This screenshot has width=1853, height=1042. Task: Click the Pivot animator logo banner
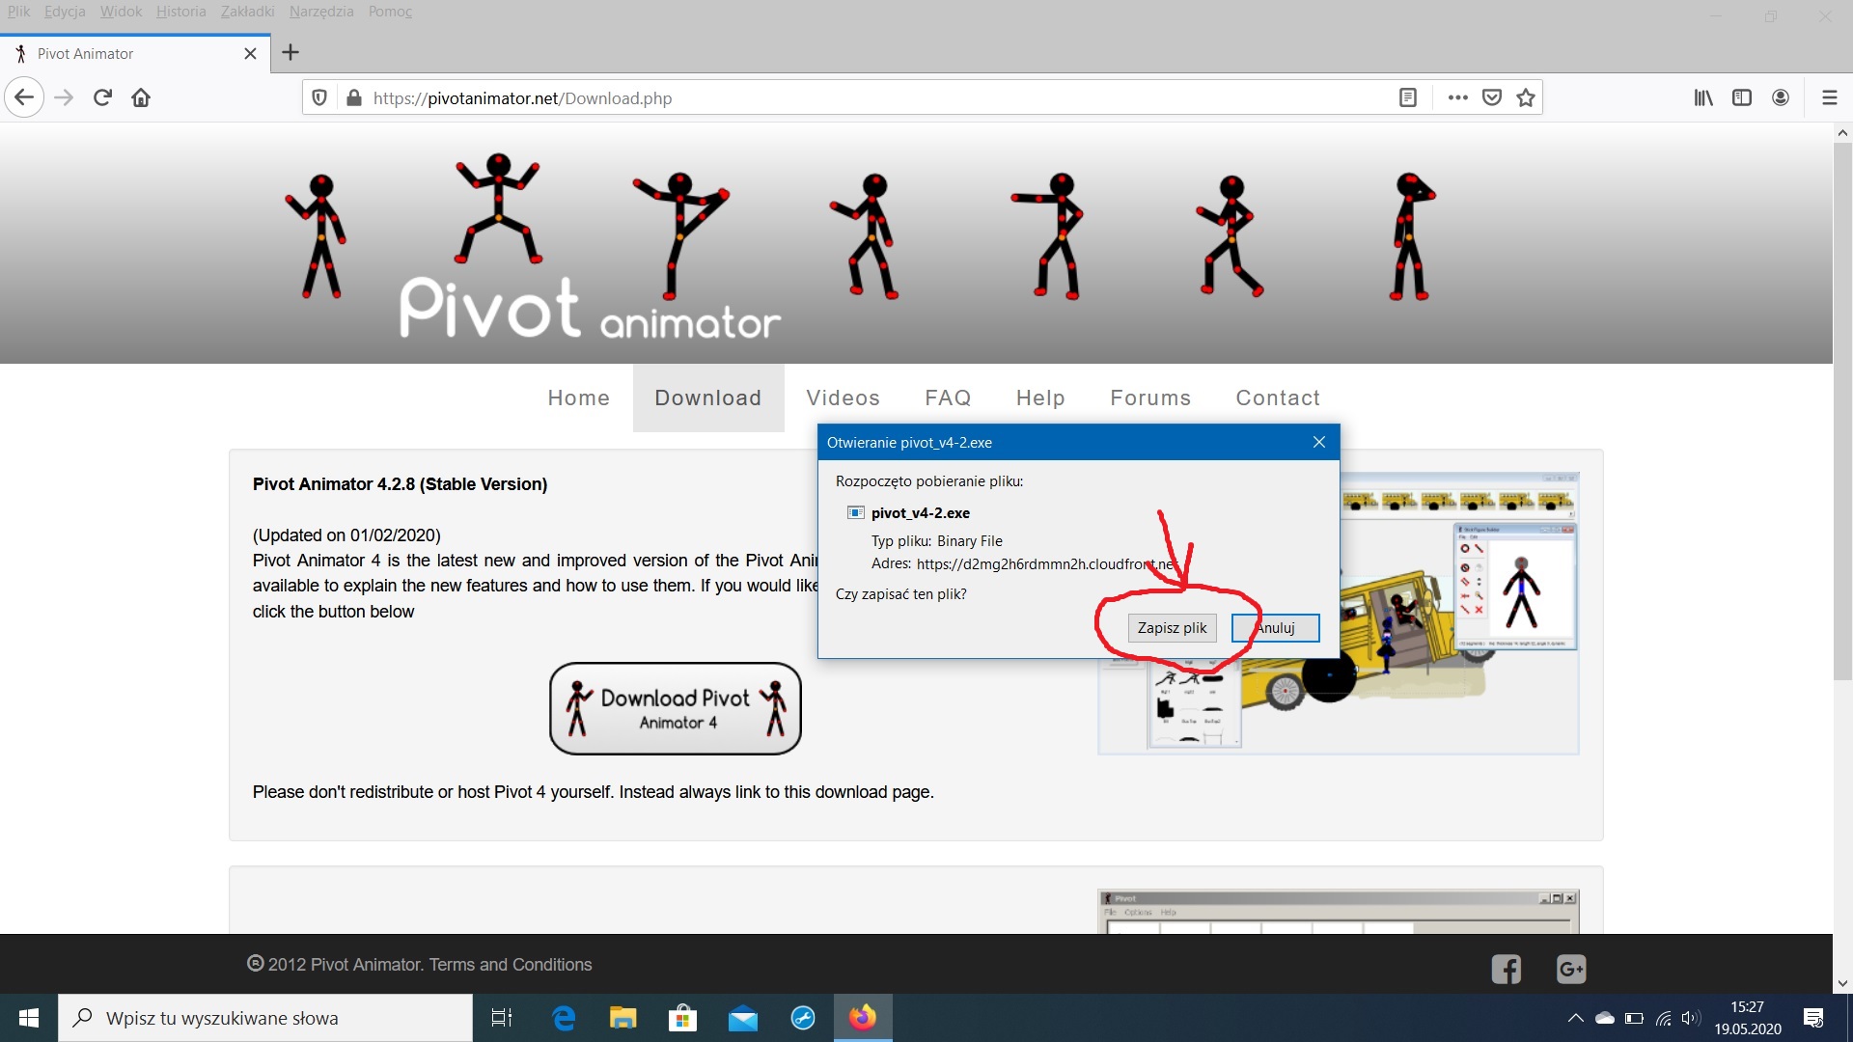[x=591, y=309]
